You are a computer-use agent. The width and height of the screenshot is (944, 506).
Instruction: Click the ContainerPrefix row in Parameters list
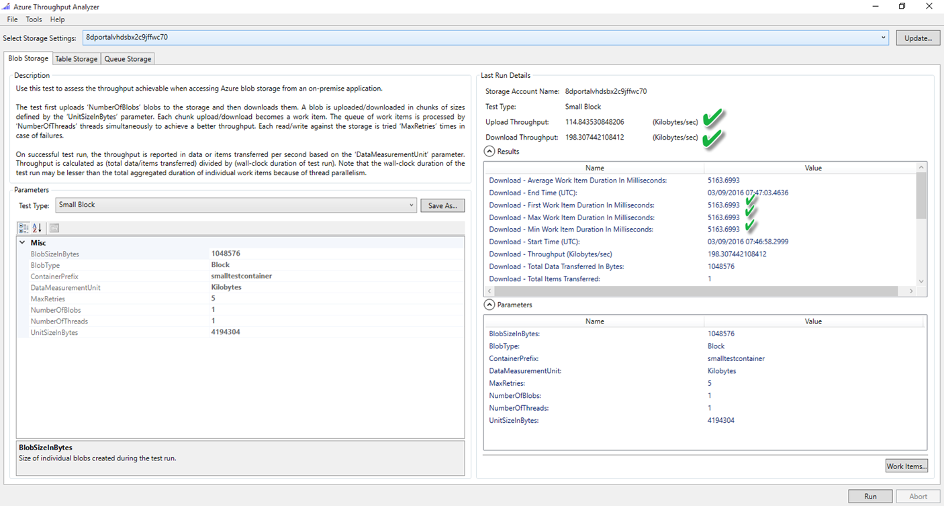[x=705, y=358]
